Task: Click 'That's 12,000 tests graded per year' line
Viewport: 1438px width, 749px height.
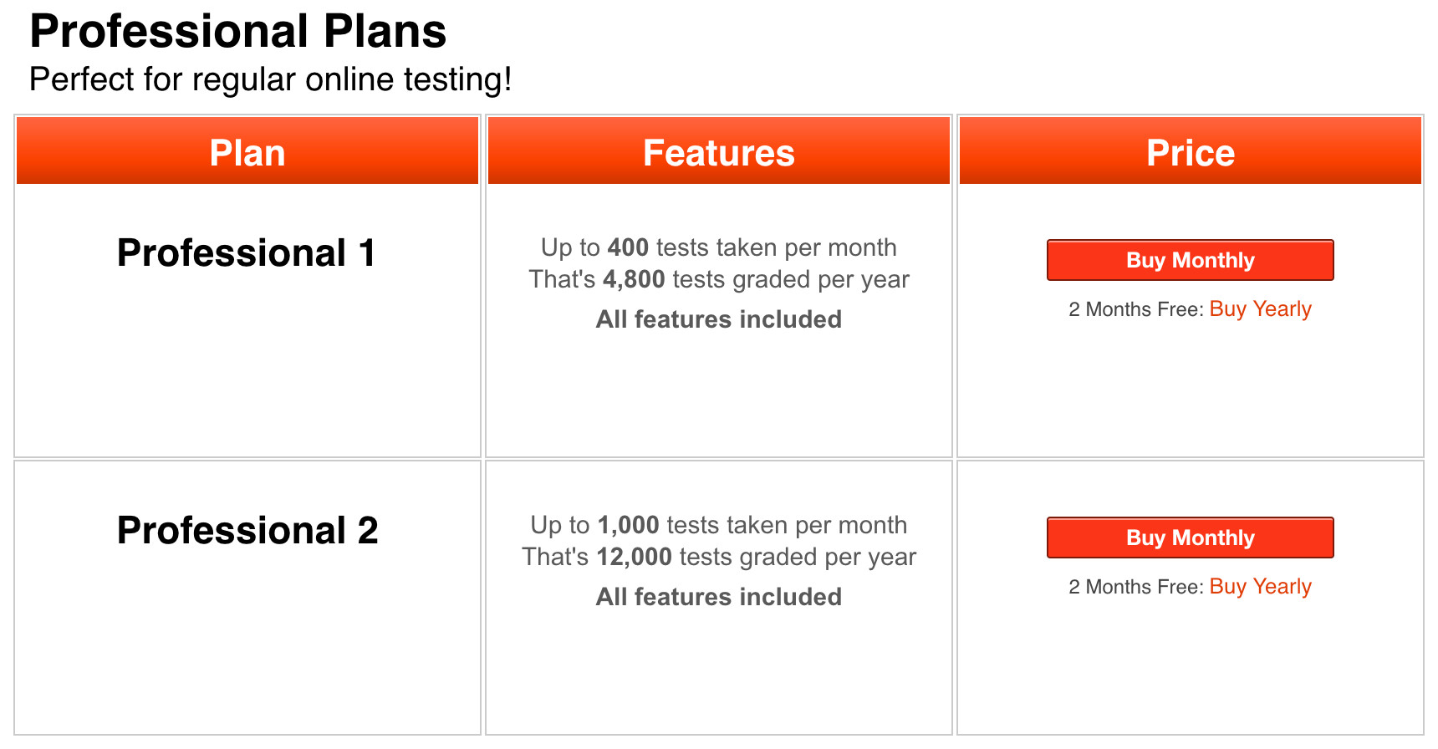Action: tap(718, 557)
